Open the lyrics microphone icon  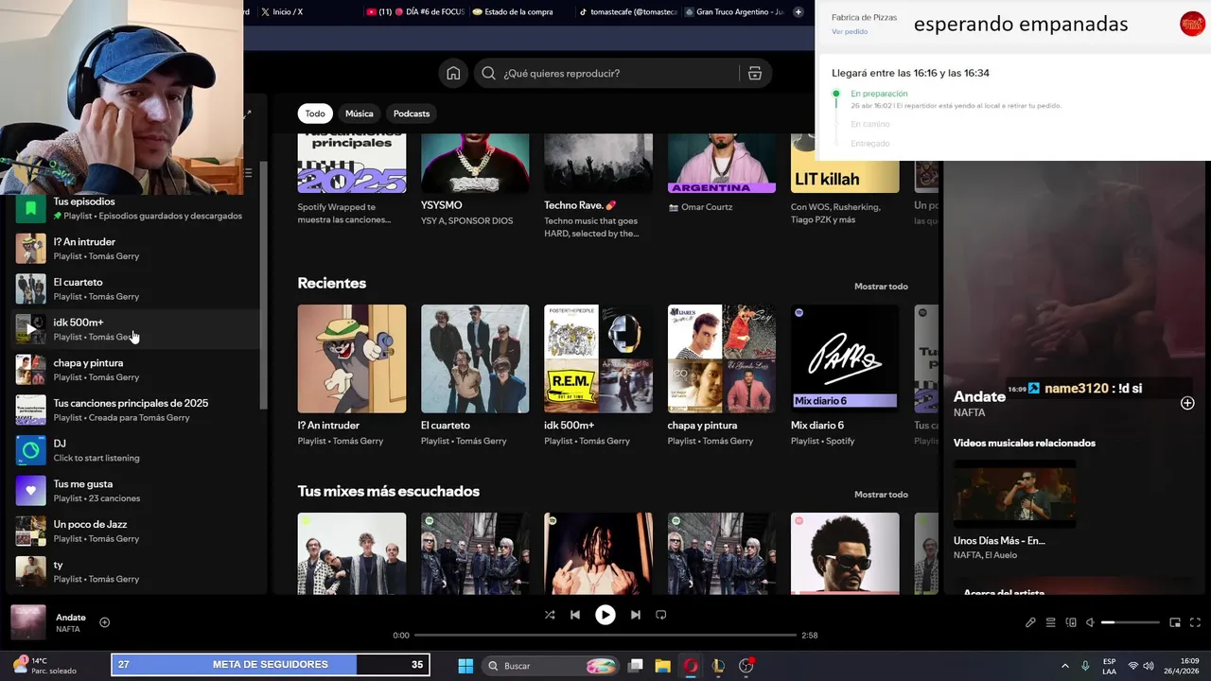point(1030,622)
